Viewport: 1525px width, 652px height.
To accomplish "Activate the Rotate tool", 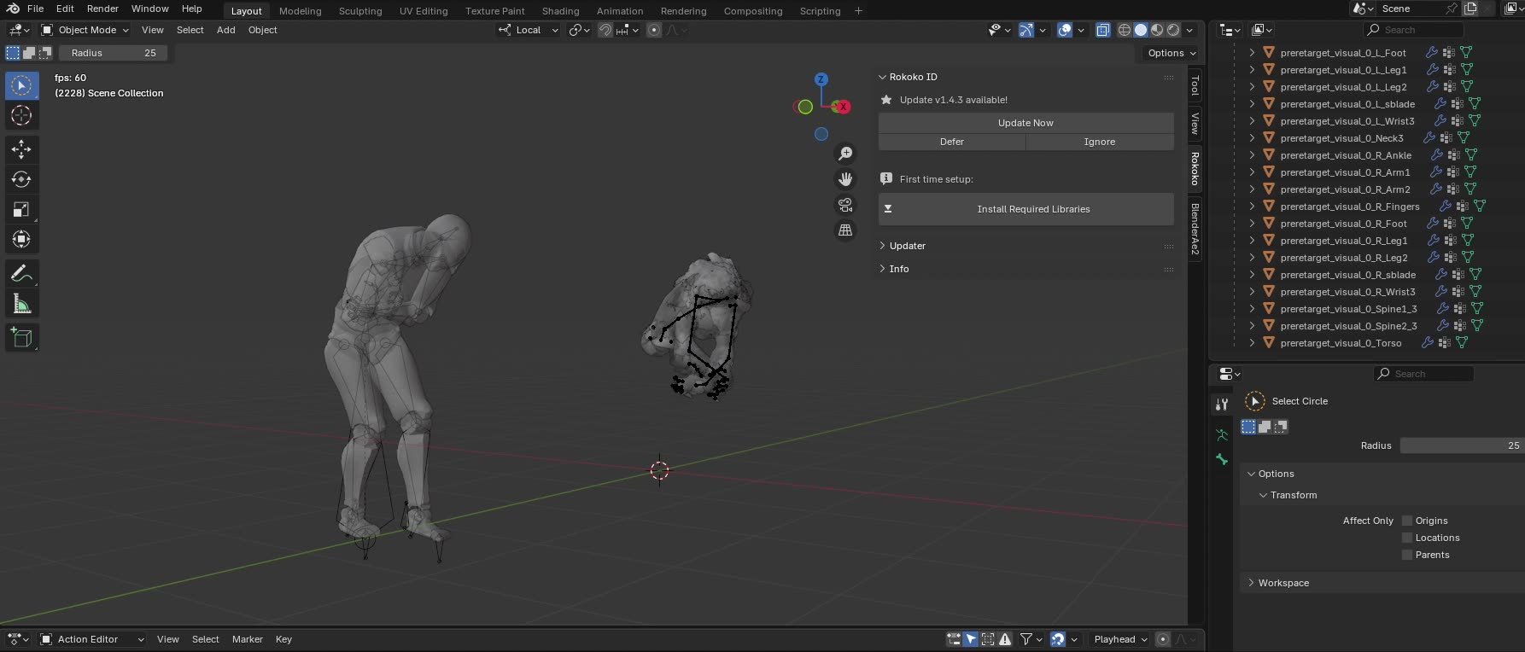I will [21, 179].
